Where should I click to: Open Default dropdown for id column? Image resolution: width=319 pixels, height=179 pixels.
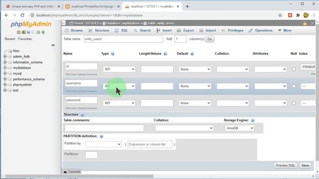[195, 69]
